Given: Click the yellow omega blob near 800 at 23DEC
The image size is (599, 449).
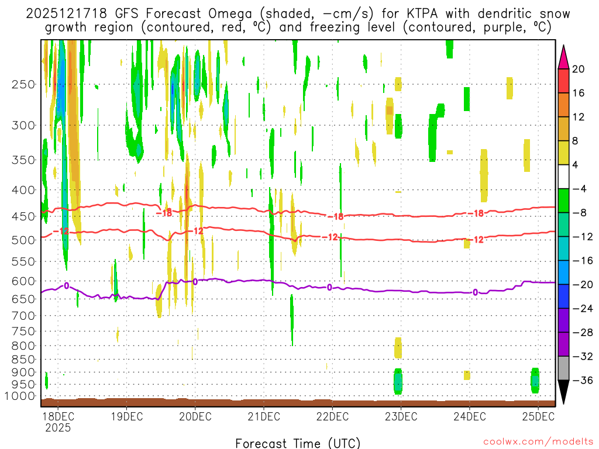Looking at the screenshot, I should (398, 348).
